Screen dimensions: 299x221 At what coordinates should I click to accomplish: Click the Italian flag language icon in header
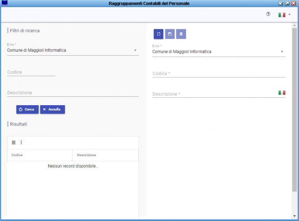(x=282, y=15)
